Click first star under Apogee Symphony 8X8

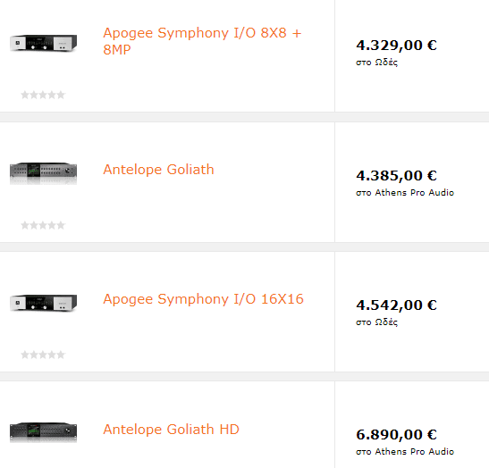25,95
